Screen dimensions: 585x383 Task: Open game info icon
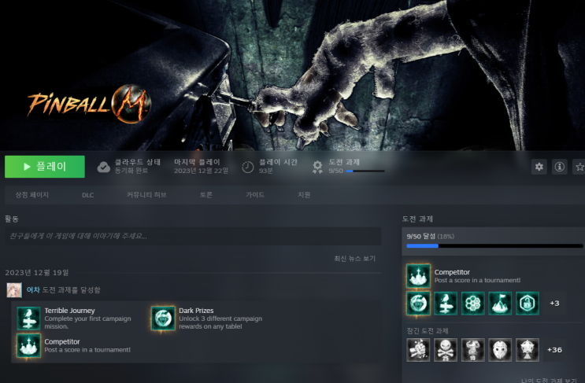tap(559, 167)
